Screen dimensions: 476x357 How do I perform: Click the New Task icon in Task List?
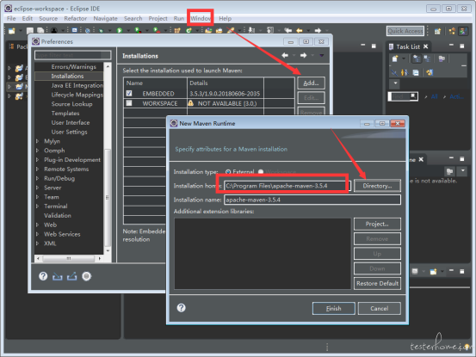tap(394, 58)
